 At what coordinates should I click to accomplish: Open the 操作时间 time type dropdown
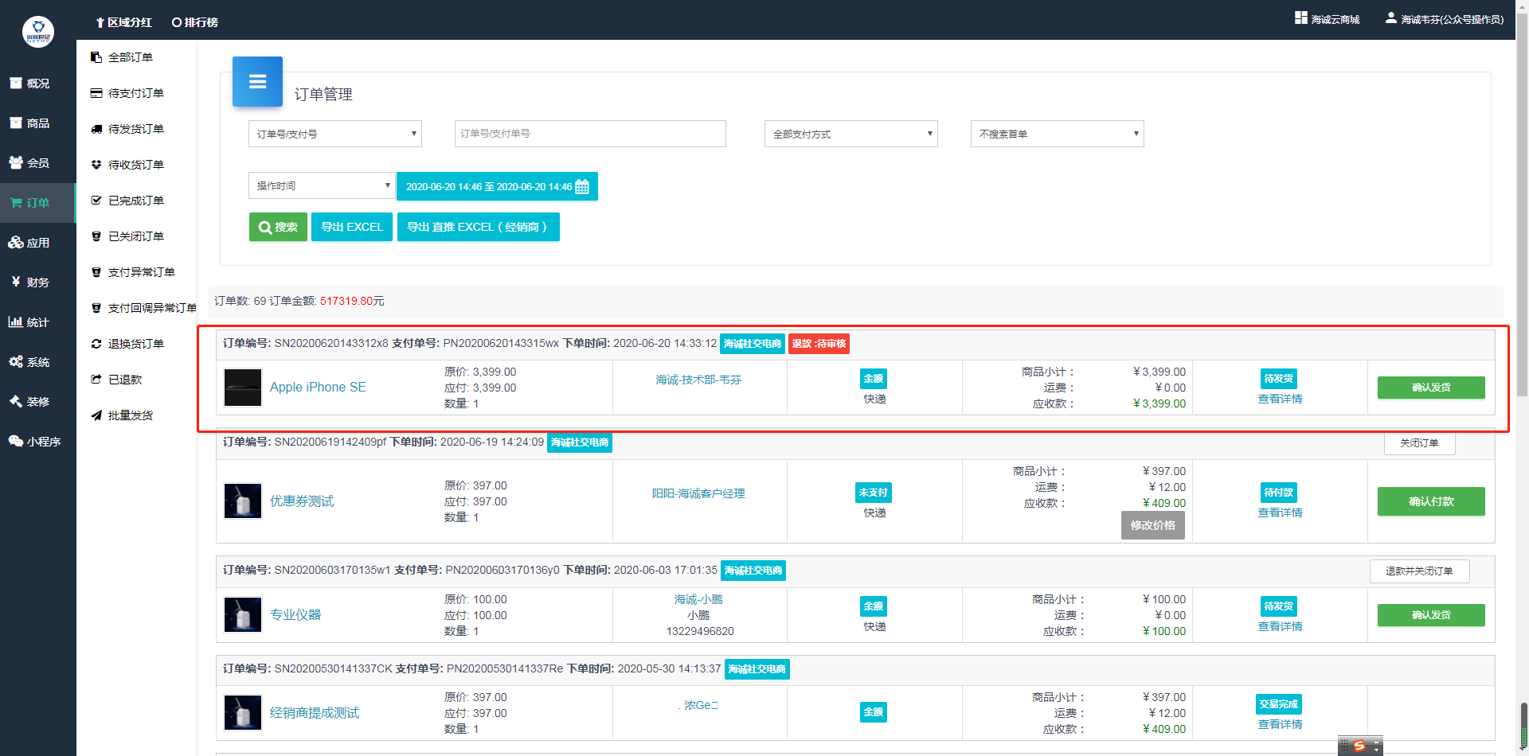tap(322, 185)
